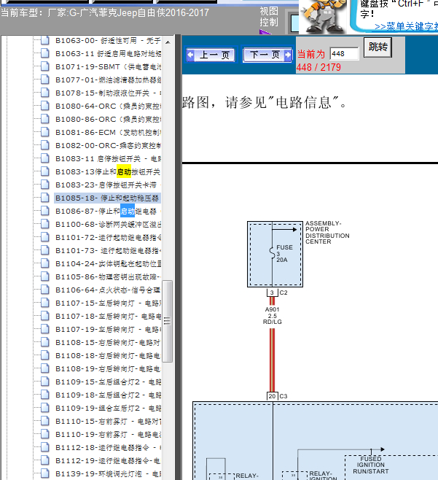This screenshot has height=480, width=438.
Task: Select tree item B1104-24 实体钥匙在起动位置
Action: (108, 263)
